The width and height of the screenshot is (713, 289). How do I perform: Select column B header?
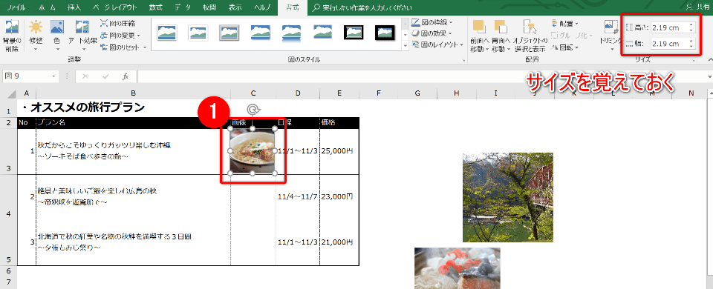[133, 93]
